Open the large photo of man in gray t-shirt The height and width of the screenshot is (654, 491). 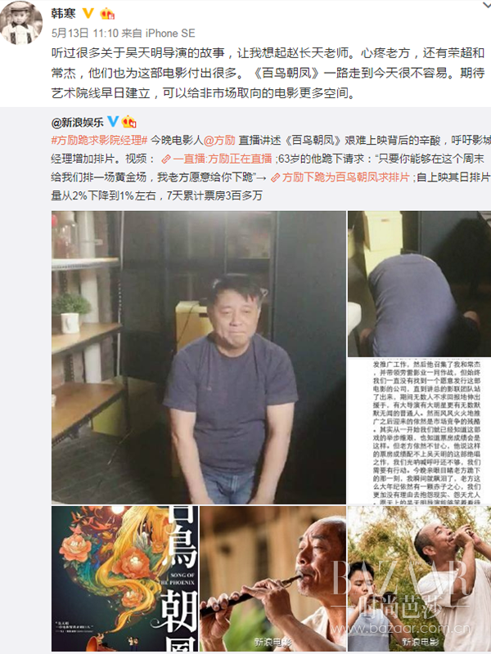tap(199, 357)
